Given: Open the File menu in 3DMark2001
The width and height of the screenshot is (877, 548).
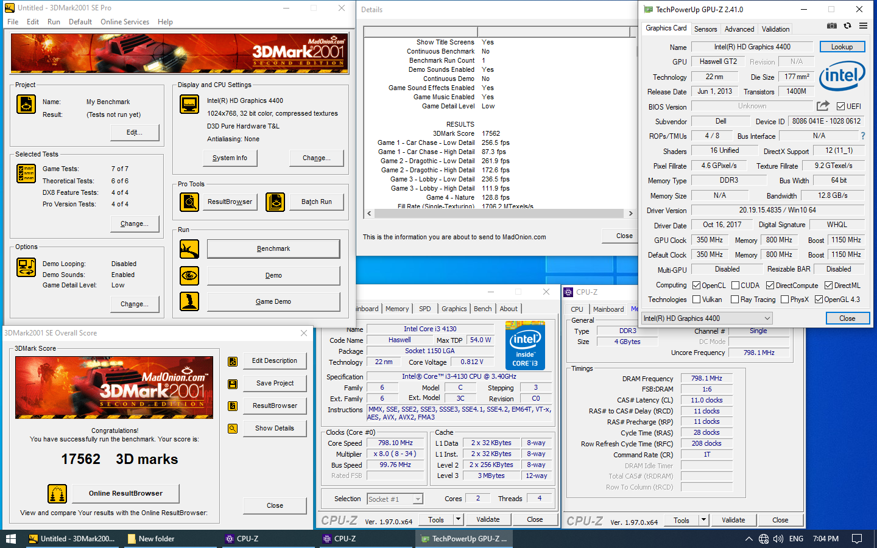Looking at the screenshot, I should 13,22.
